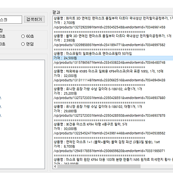Select the URL line with products/1315786567
The width and height of the screenshot is (173, 173).
(x=109, y=62)
